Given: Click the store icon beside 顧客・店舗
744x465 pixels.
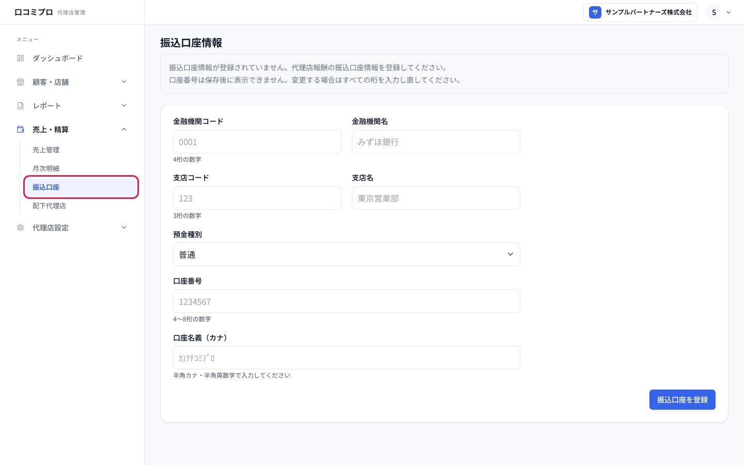Looking at the screenshot, I should click(x=21, y=82).
